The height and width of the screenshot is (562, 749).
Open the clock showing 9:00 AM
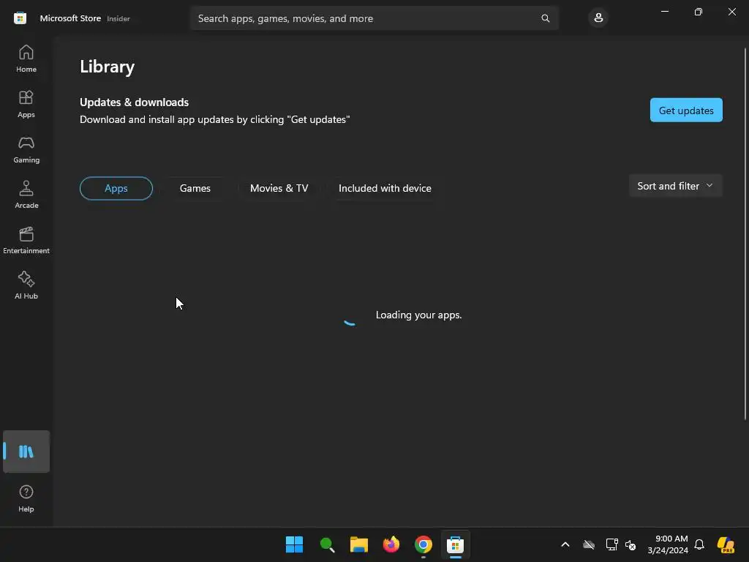tap(668, 544)
